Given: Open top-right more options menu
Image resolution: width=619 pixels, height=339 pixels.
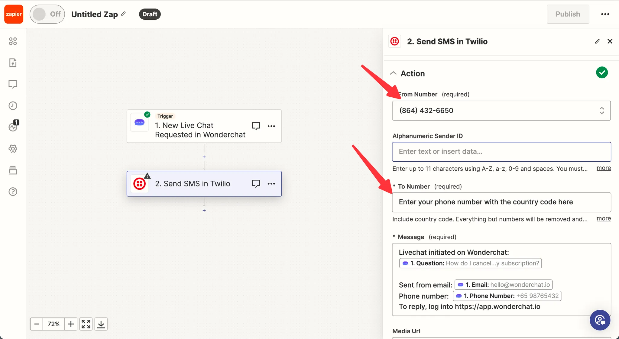Looking at the screenshot, I should 605,14.
